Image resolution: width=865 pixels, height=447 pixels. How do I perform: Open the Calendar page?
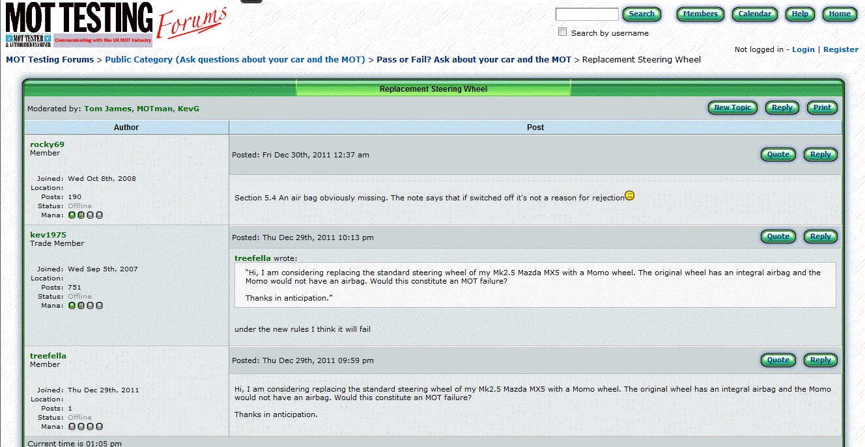[754, 14]
